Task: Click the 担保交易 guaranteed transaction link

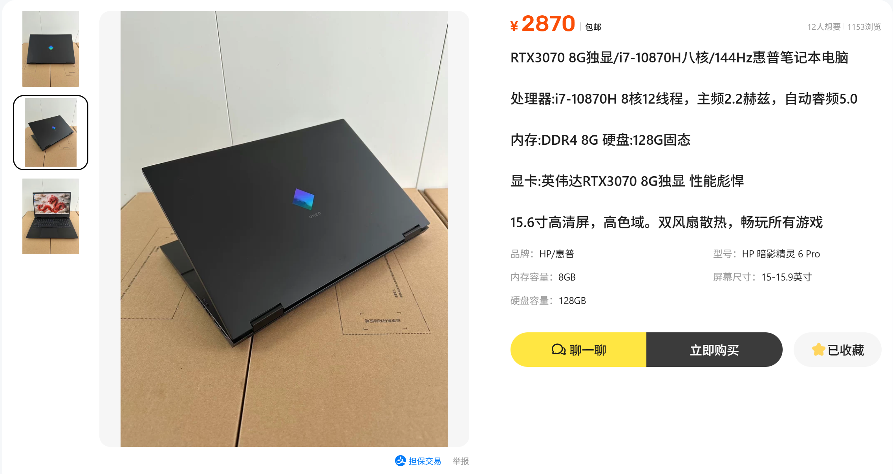Action: coord(425,461)
